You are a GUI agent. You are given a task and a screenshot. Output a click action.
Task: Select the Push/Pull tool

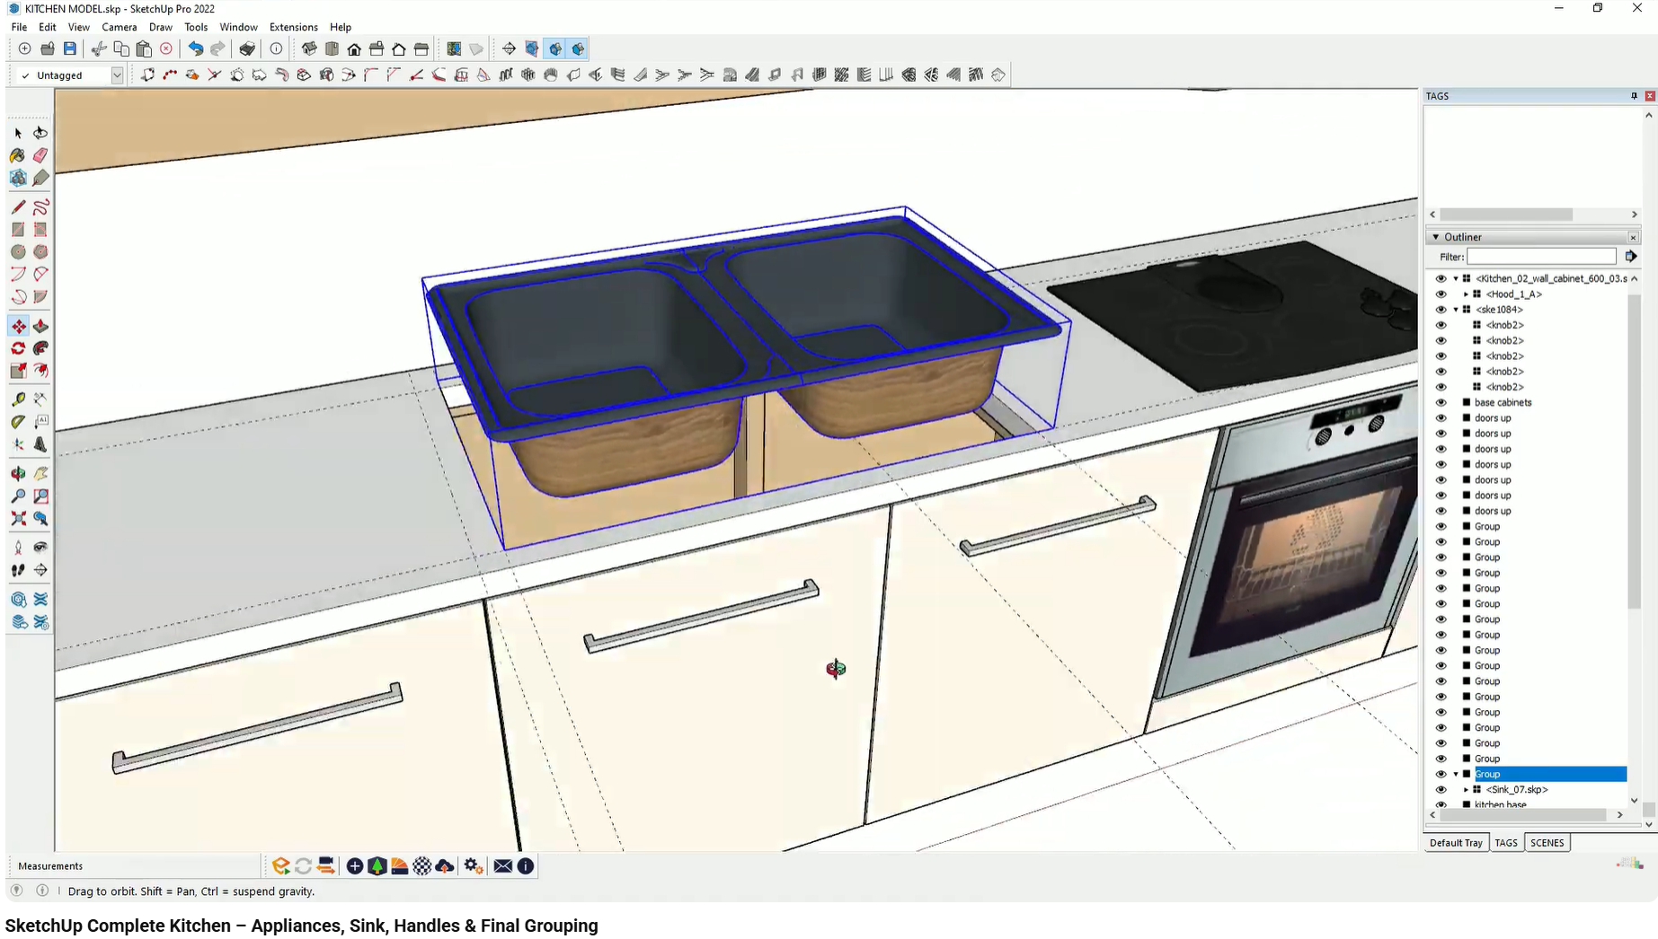coord(40,326)
